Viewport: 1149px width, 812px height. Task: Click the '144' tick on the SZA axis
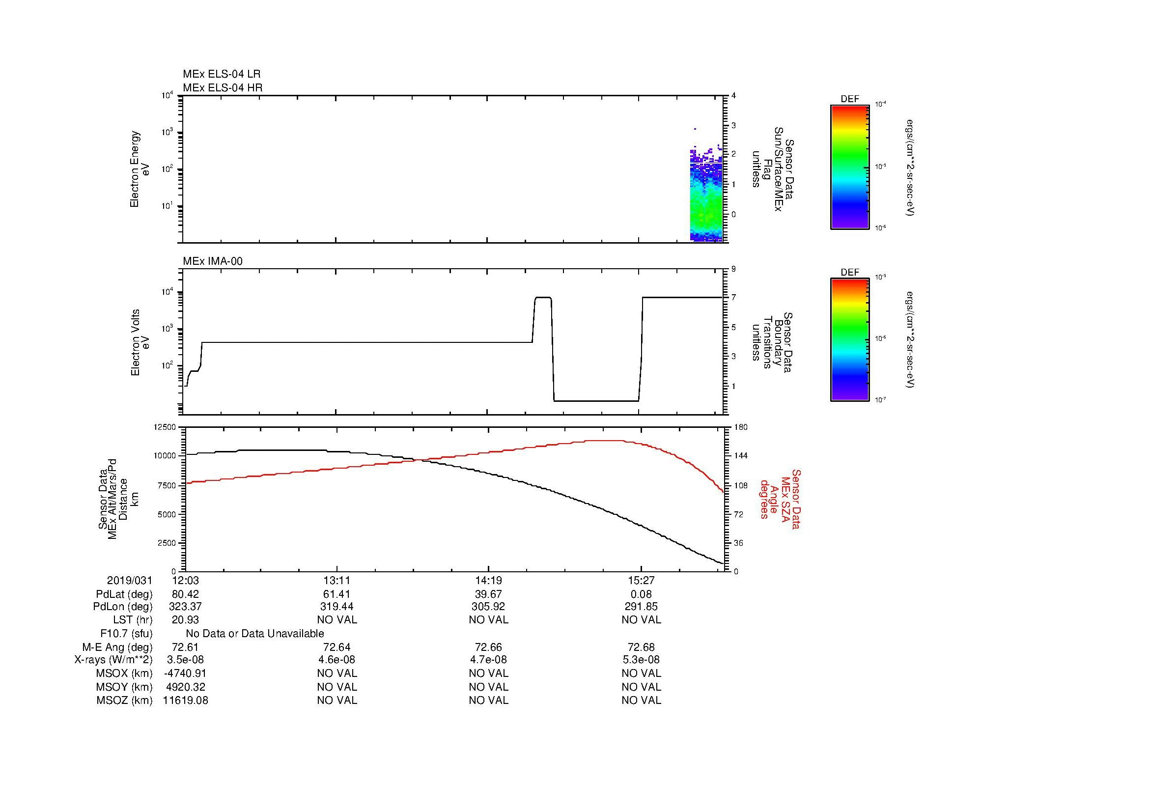740,456
